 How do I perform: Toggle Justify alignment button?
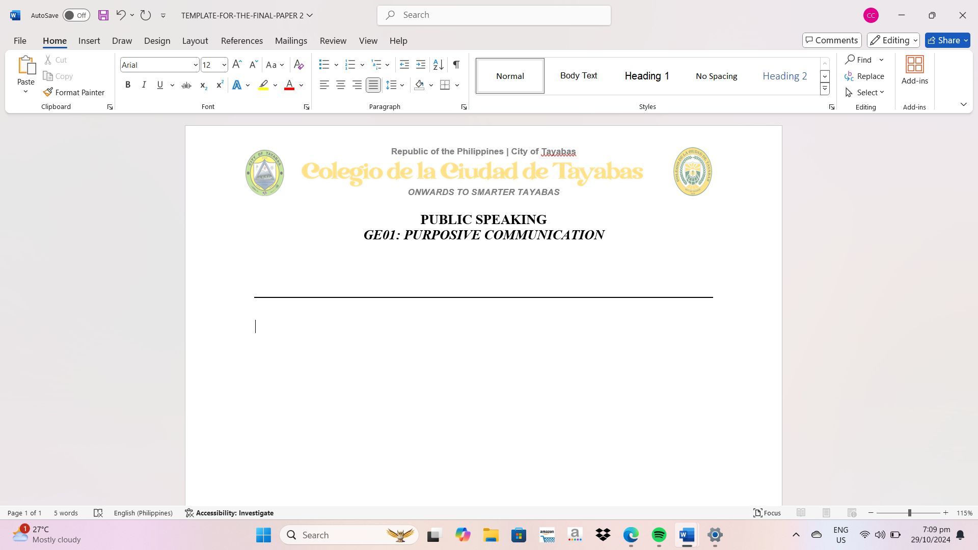[373, 85]
